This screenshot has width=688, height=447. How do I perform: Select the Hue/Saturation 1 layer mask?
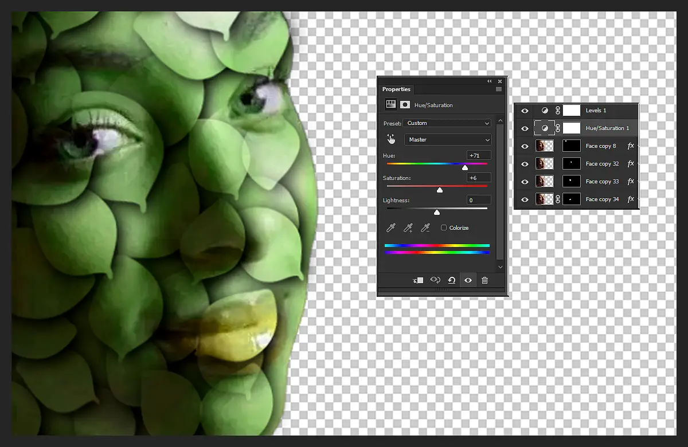(x=572, y=128)
